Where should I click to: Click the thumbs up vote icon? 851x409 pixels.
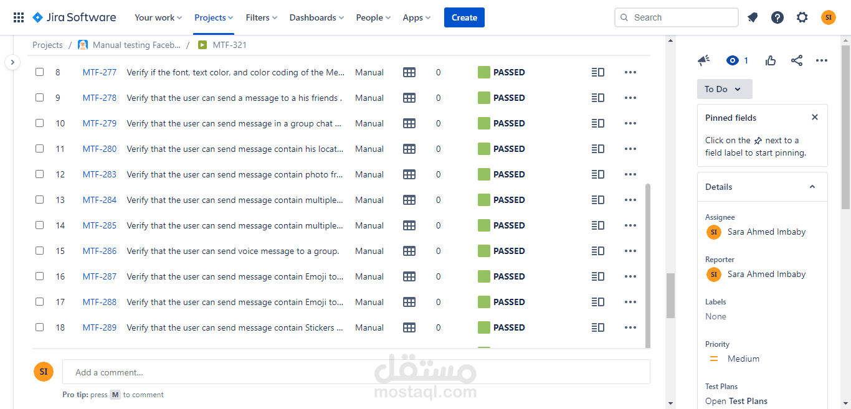tap(771, 60)
